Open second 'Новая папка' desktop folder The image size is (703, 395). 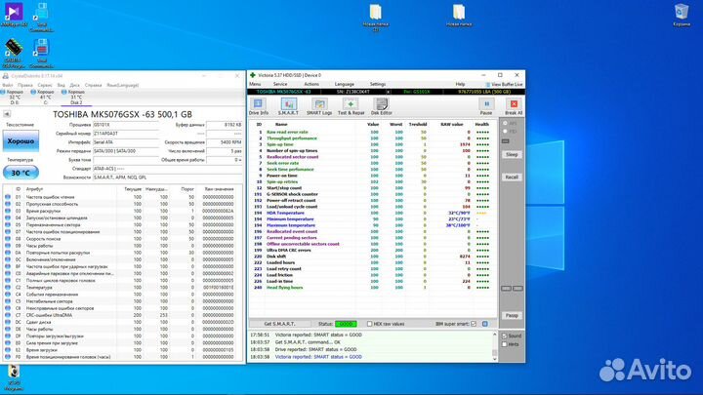459,16
